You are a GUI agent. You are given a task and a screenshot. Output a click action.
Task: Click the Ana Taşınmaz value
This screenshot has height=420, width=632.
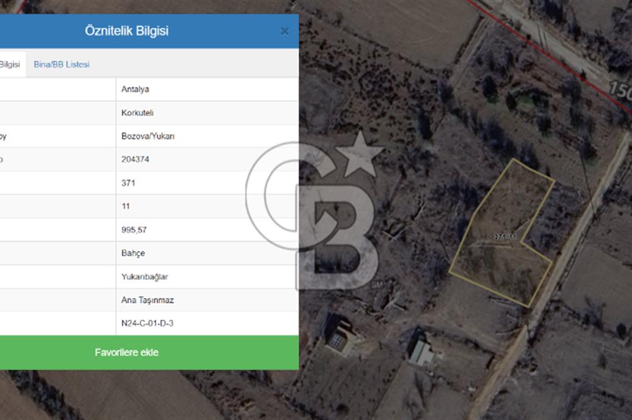tap(146, 300)
